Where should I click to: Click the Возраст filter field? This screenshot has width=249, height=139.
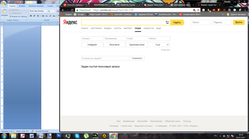pos(92,39)
